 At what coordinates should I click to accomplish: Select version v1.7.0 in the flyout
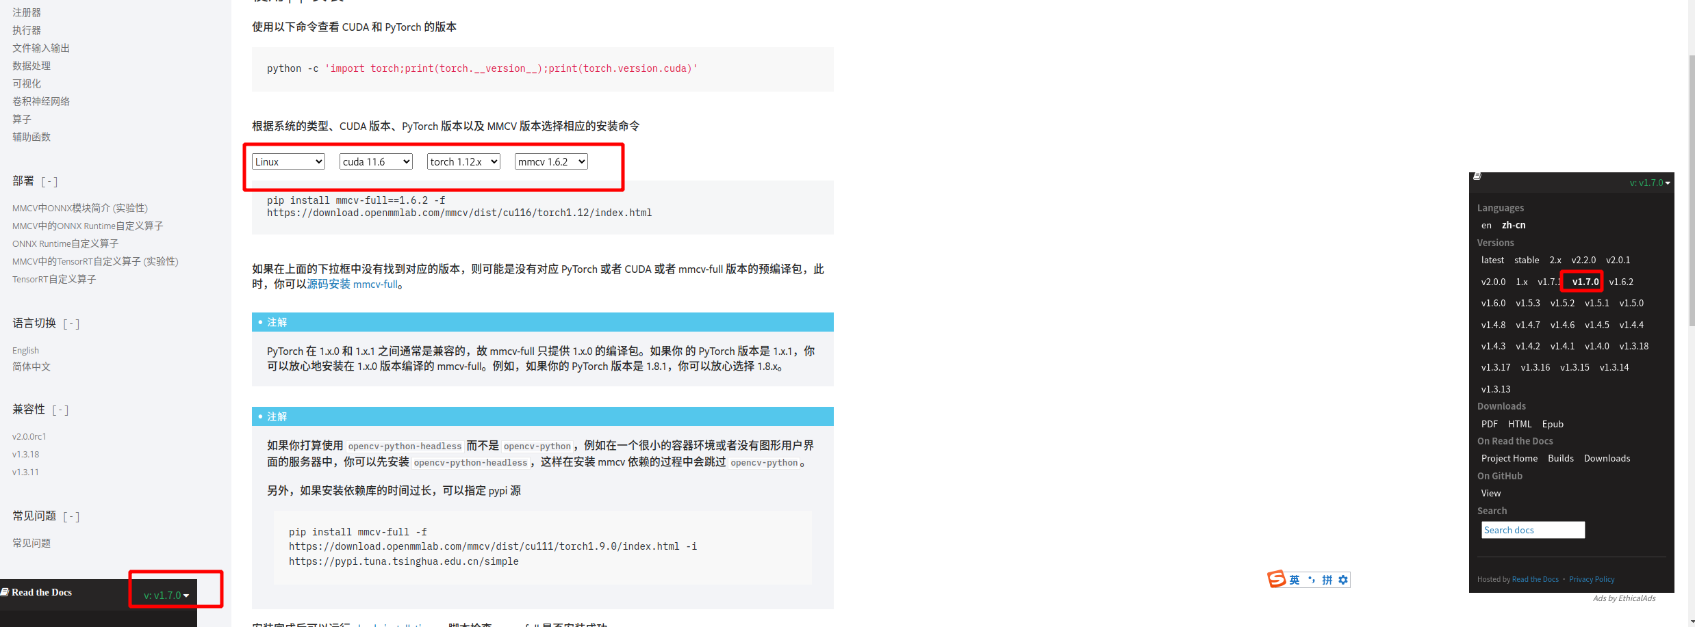pos(1585,282)
